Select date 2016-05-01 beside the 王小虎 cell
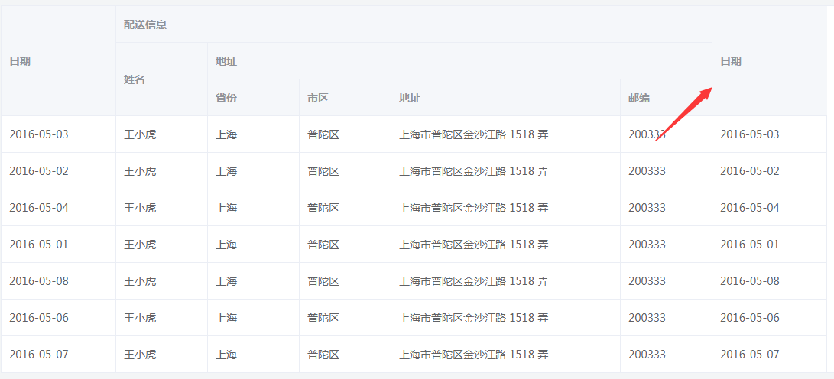This screenshot has width=834, height=379. click(39, 245)
